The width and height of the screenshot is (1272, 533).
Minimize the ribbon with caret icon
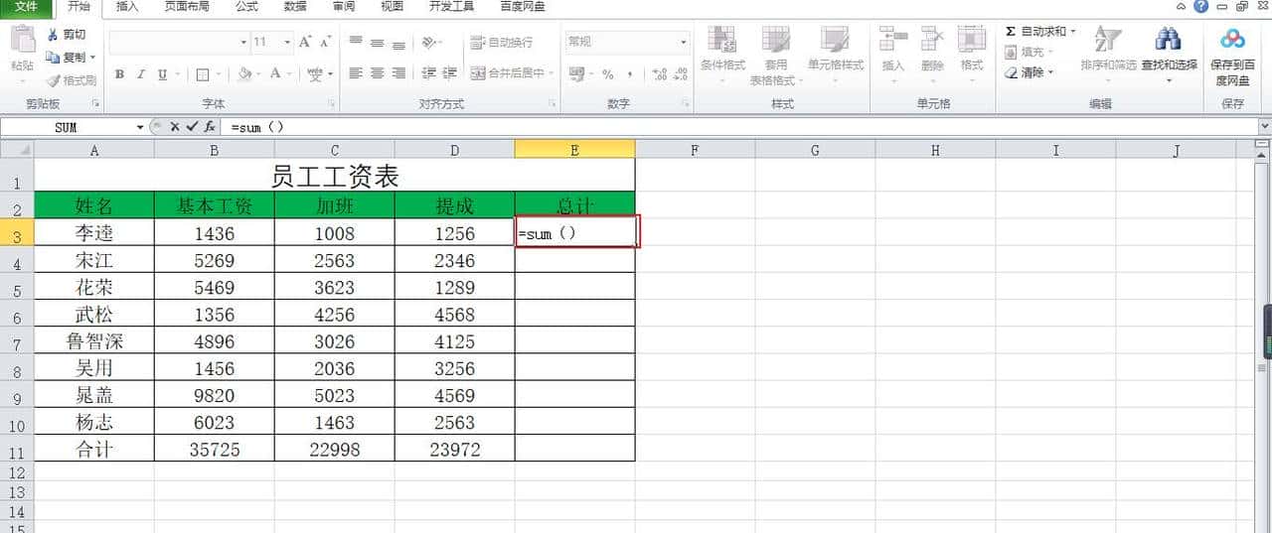tap(1181, 7)
